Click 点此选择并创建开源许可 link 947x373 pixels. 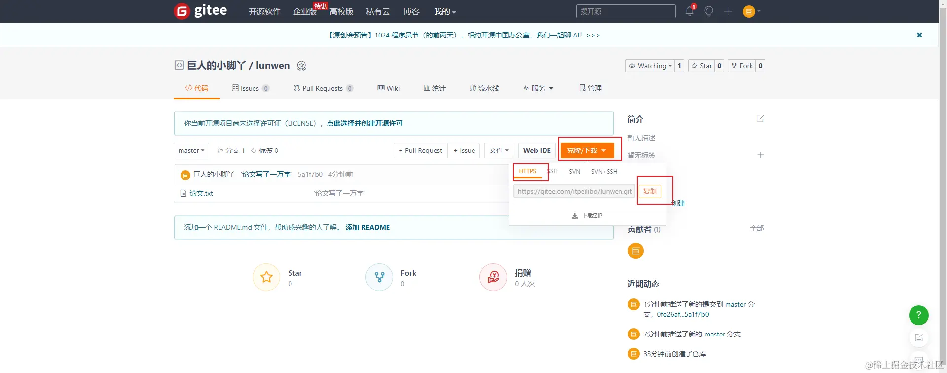tap(364, 123)
